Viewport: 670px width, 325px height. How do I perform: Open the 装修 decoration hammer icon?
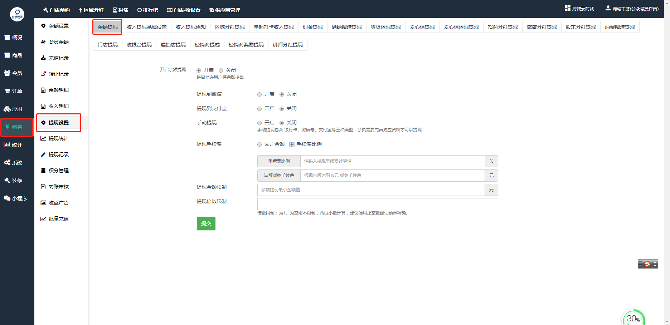7,180
